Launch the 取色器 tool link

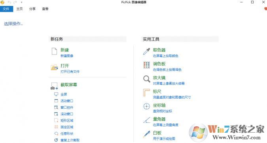click(x=159, y=50)
